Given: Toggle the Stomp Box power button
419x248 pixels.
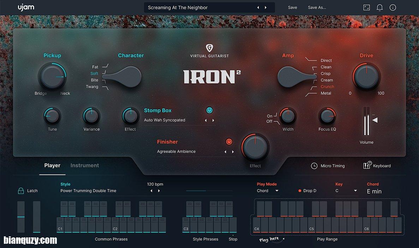Looking at the screenshot, I should point(210,110).
